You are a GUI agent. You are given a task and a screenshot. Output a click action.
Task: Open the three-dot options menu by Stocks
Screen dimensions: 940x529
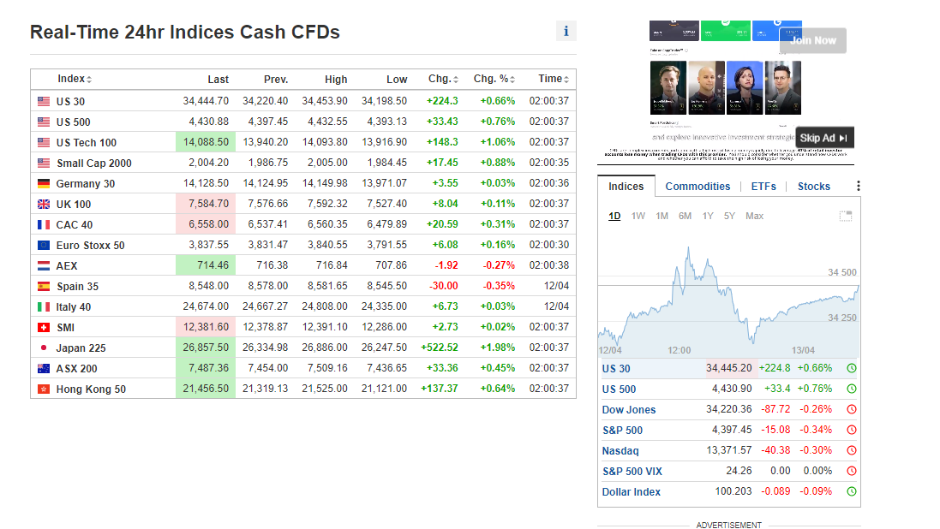(858, 187)
